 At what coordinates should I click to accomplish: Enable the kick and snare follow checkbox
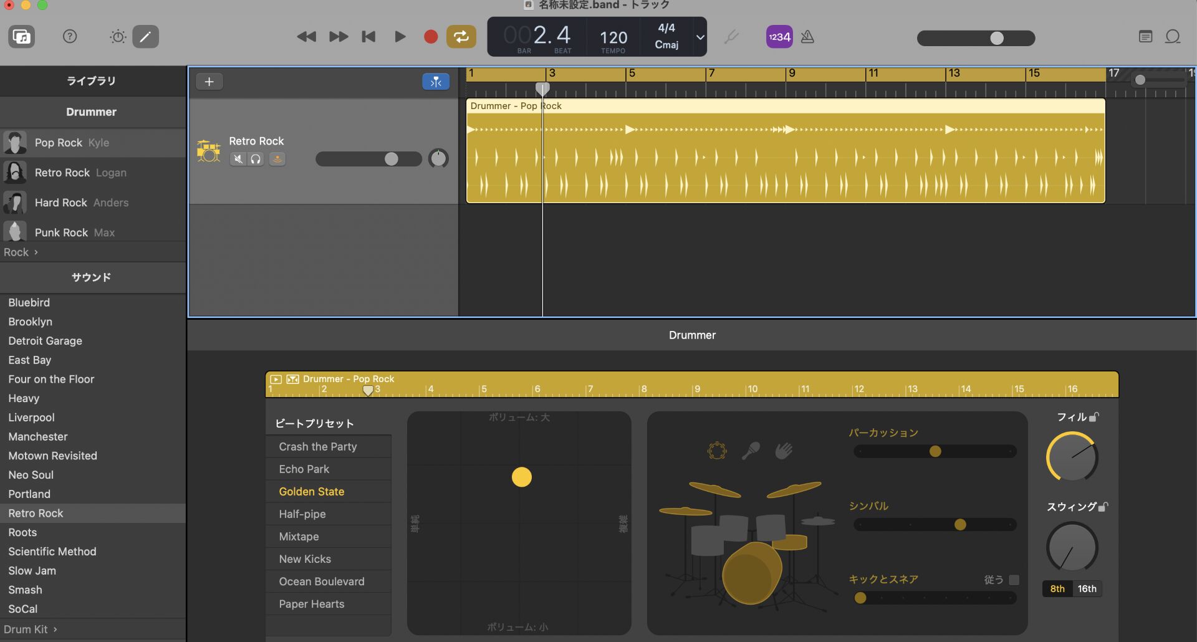(1014, 580)
